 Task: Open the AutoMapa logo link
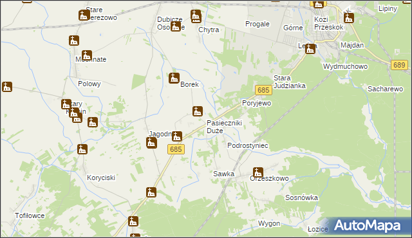click(367, 225)
